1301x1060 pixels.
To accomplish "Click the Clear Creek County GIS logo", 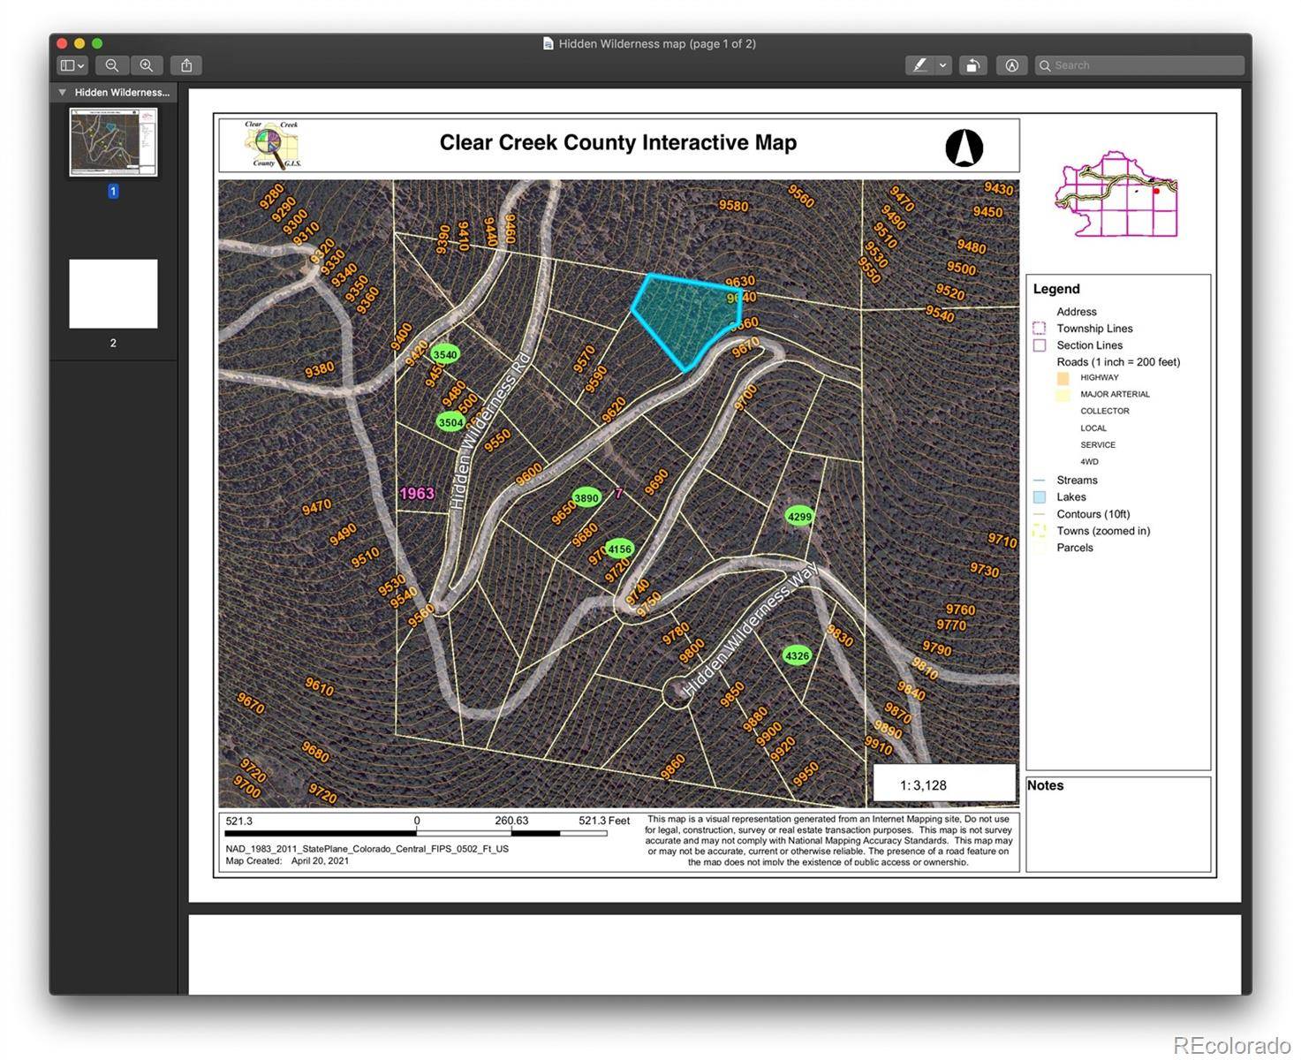I will click(273, 145).
